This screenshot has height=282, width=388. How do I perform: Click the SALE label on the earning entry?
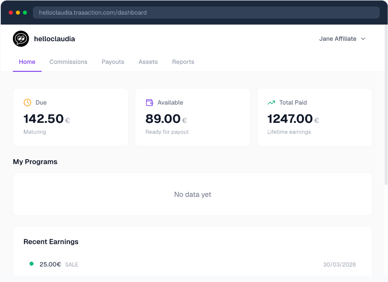pos(72,264)
